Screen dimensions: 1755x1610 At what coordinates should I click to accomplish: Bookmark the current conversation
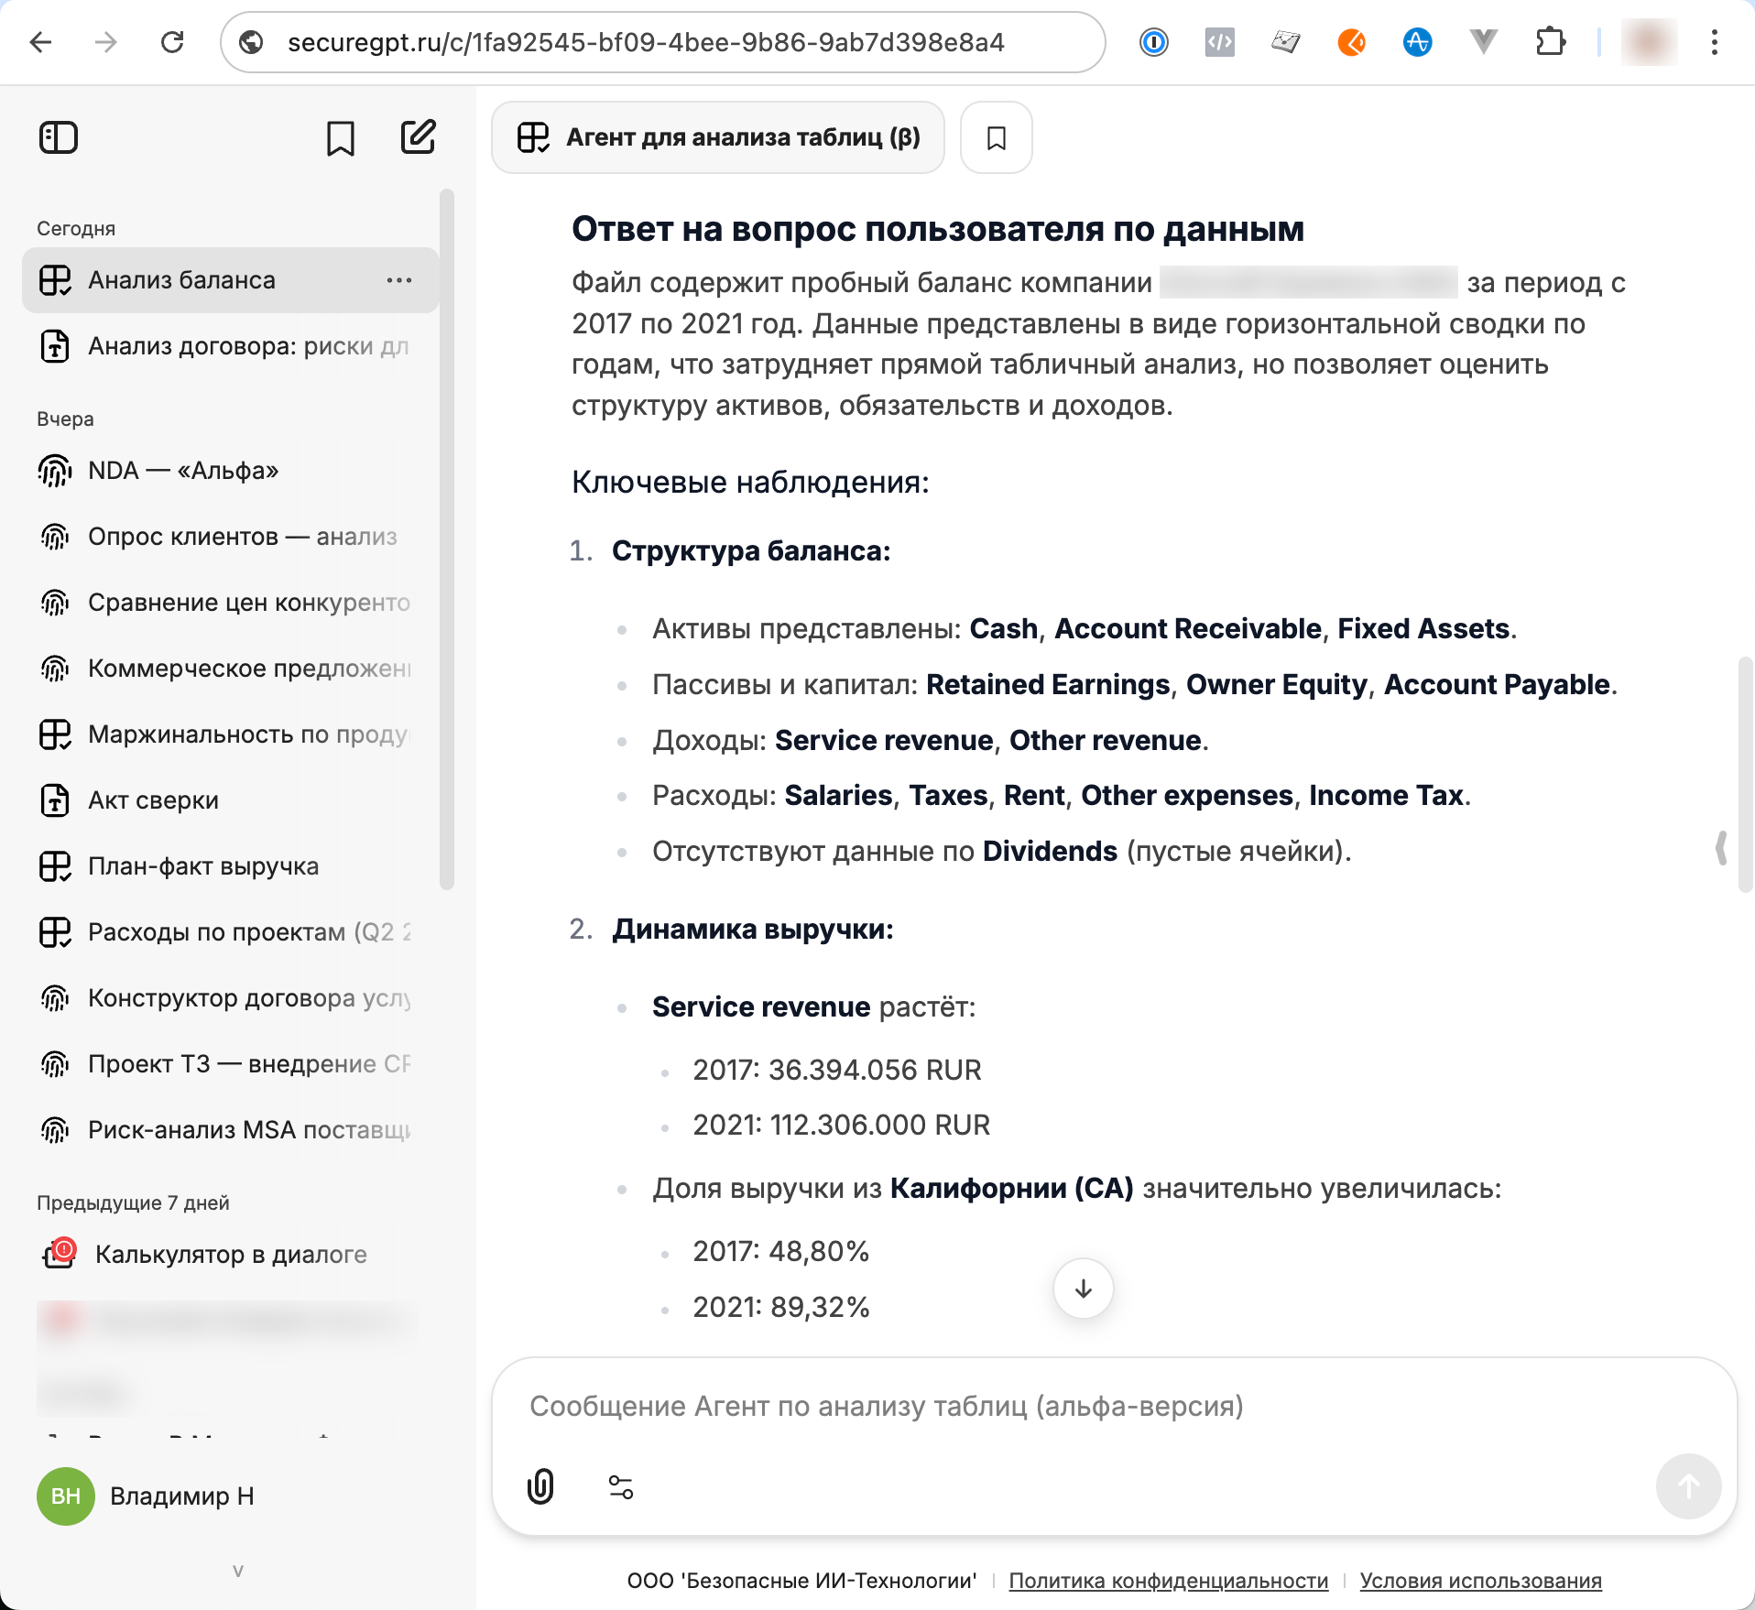997,137
